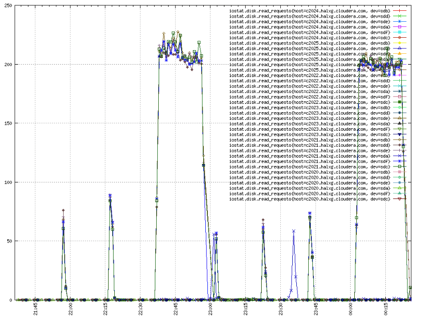The image size is (422, 322).
Task: Pick legend entry host=c2022 dev=sde
Action: click(x=318, y=86)
